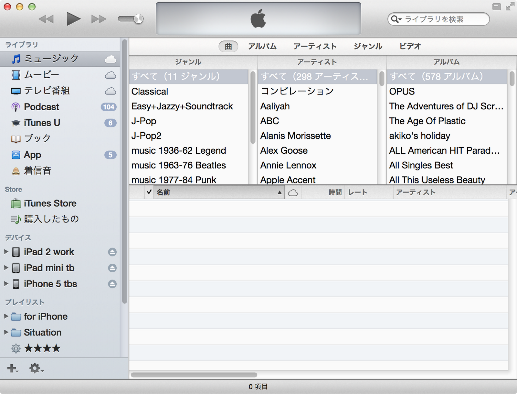Switch to the 曲 songs tab
Screen dimensions: 517x394
pyautogui.click(x=228, y=46)
